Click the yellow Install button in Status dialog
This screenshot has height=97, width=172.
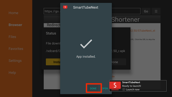(x=53, y=62)
